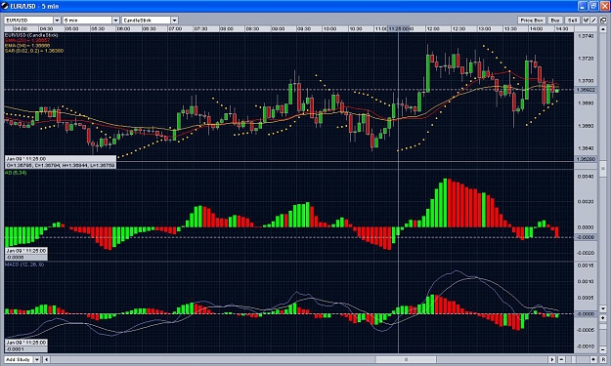
Task: Click the OHLC values info box
Action: pyautogui.click(x=61, y=166)
